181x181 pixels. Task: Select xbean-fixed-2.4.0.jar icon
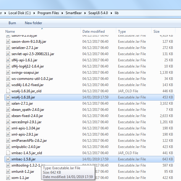point(8,116)
